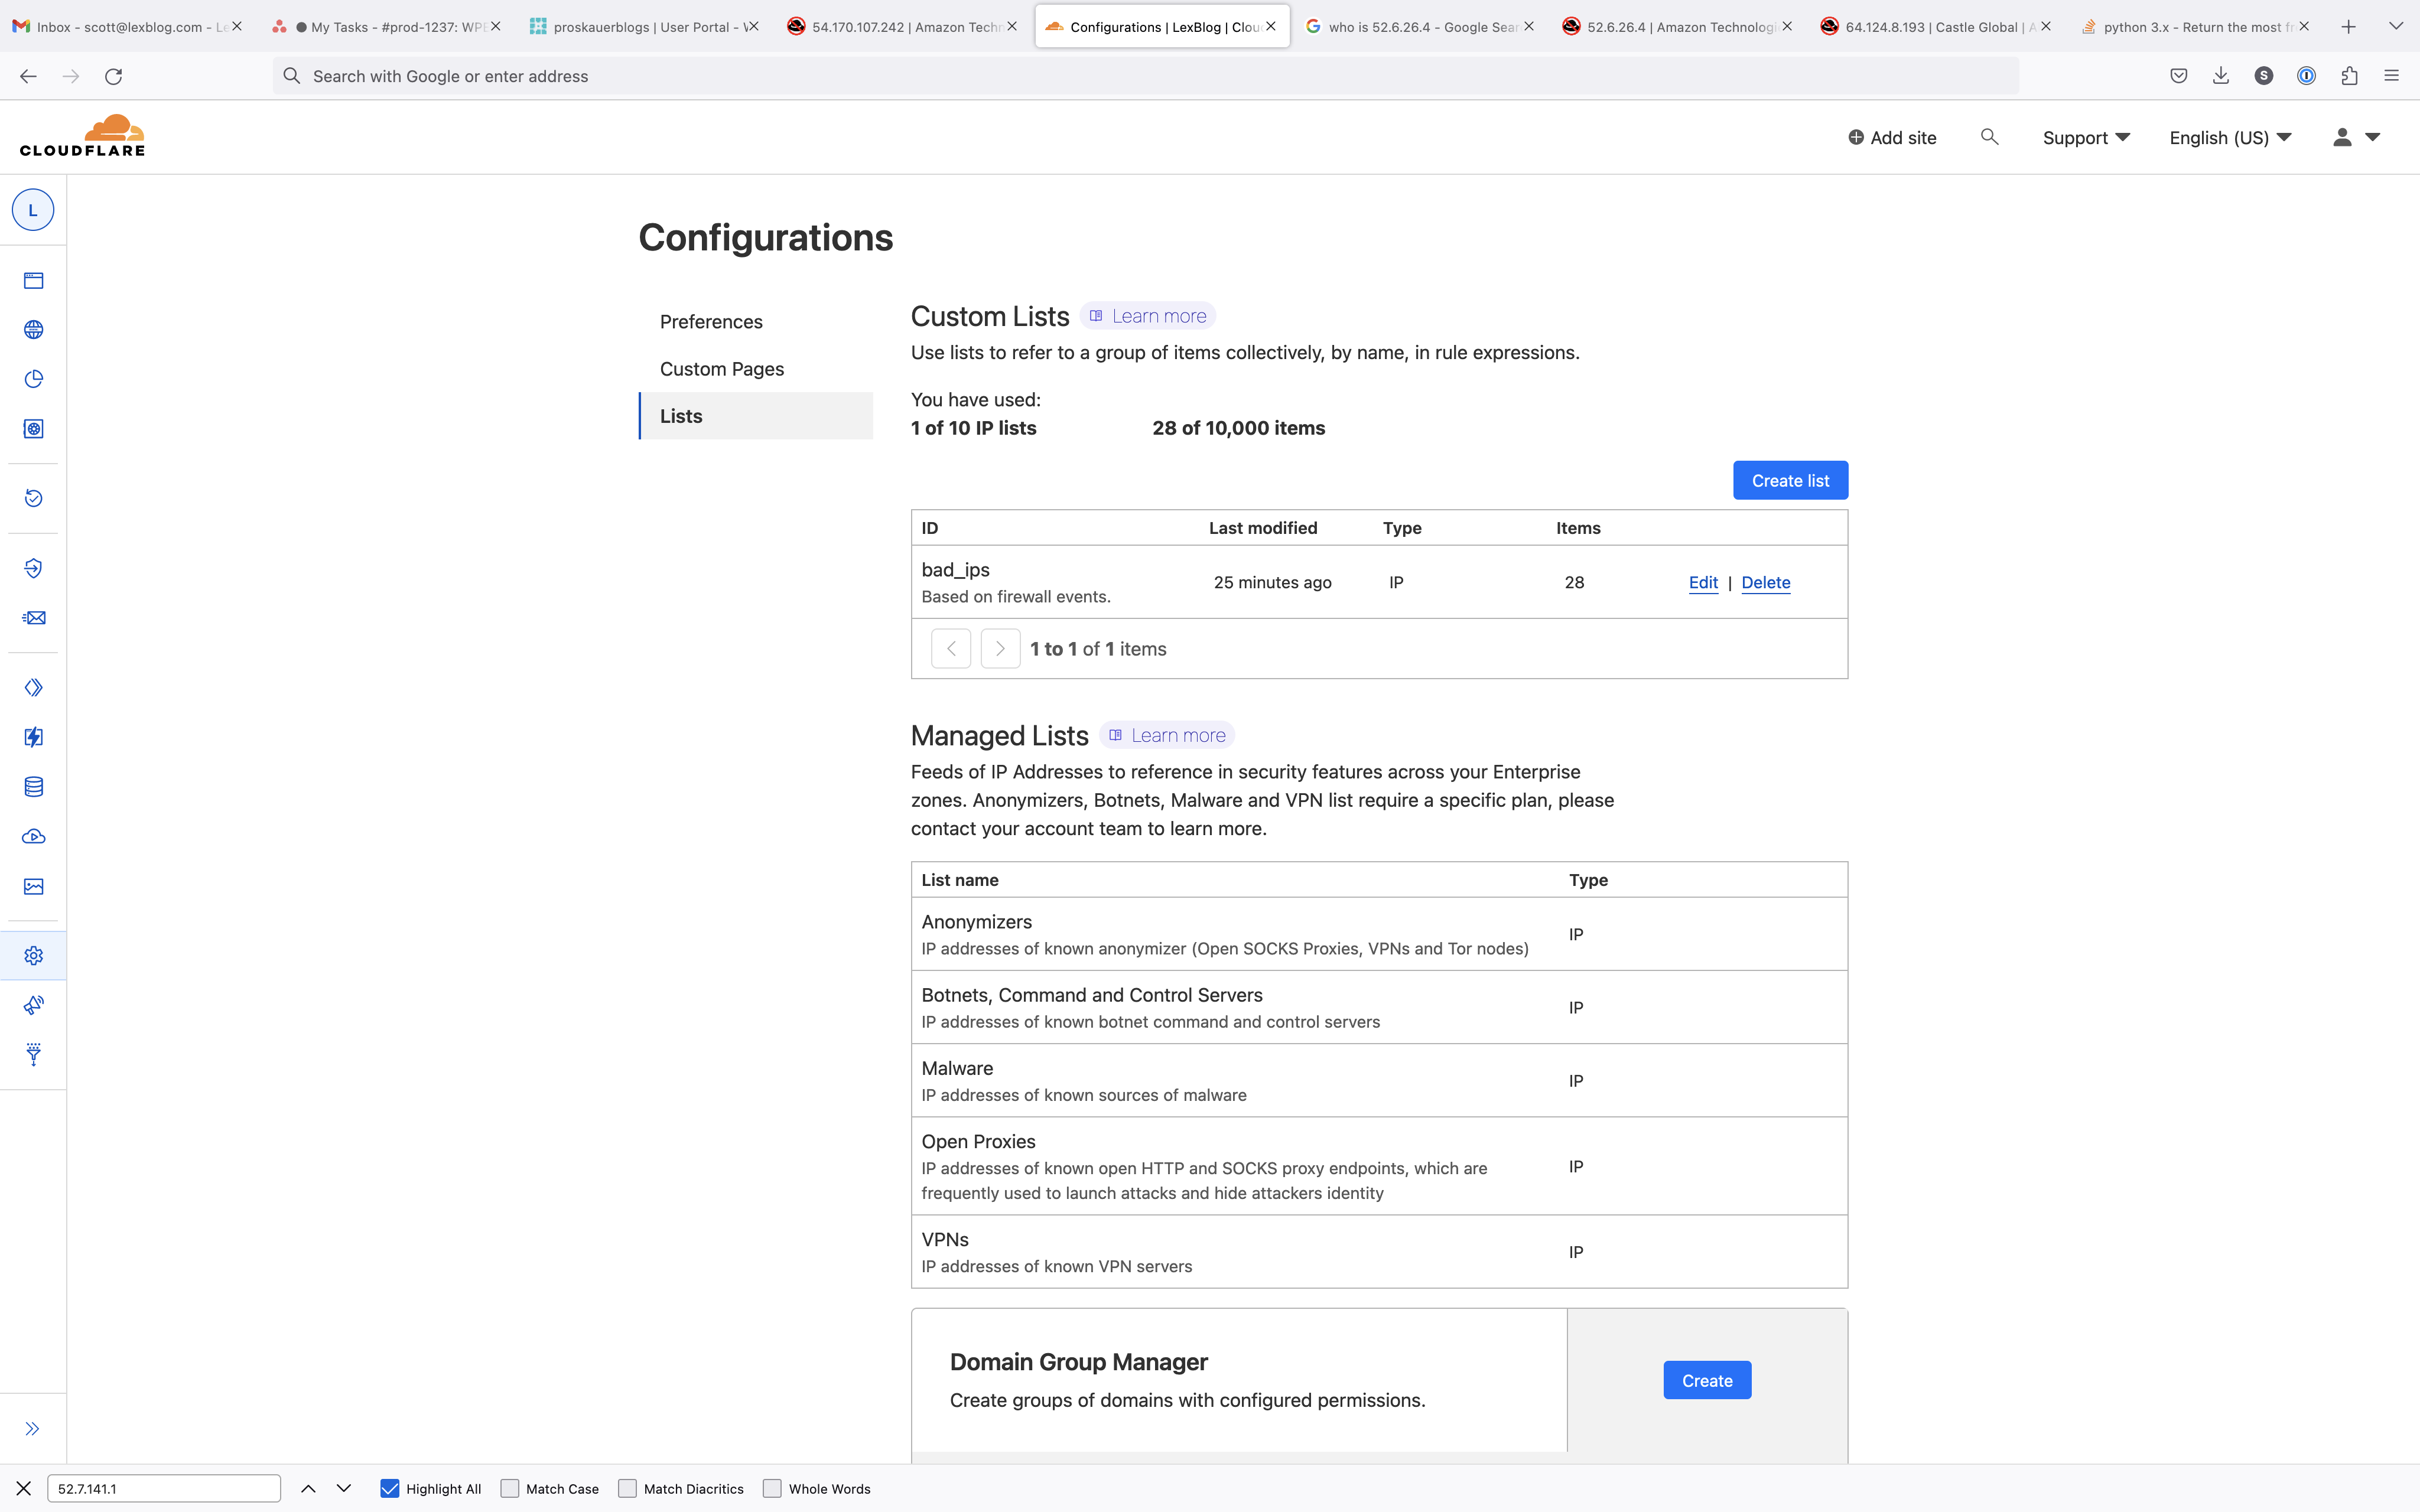Select Custom Pages in configurations menu
This screenshot has width=2420, height=1512.
(722, 369)
